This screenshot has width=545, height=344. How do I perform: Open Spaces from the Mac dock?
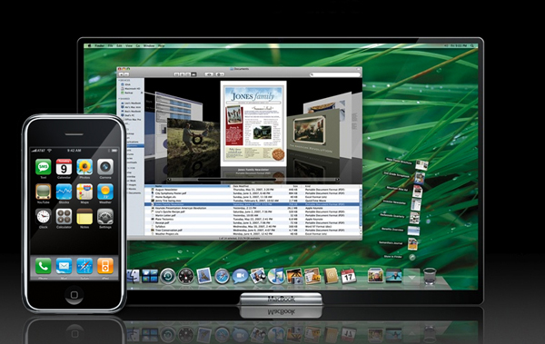[x=150, y=276]
